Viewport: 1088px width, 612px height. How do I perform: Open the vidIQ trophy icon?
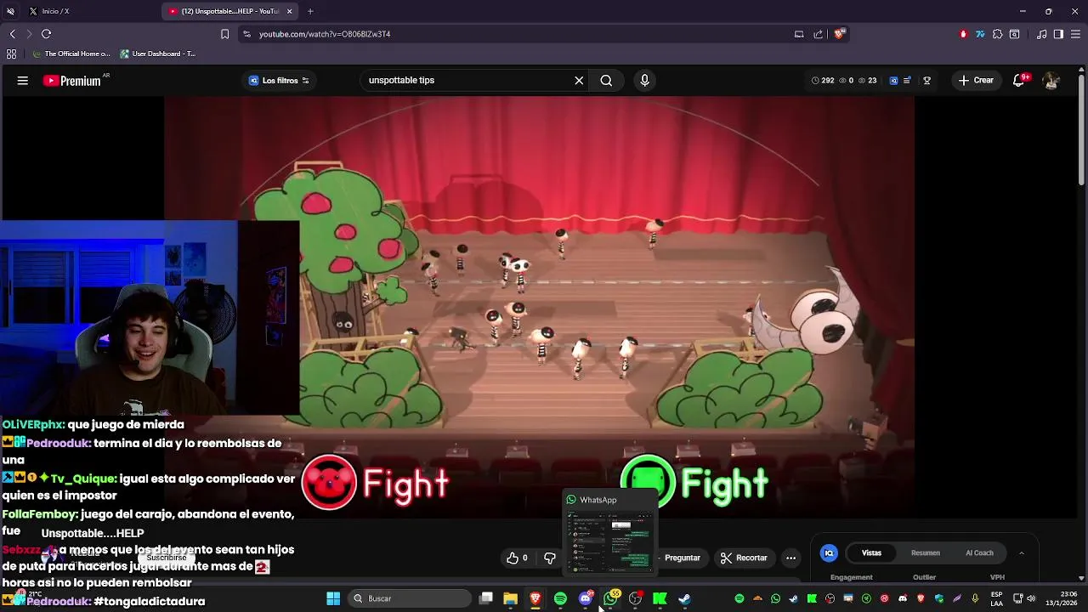click(927, 81)
